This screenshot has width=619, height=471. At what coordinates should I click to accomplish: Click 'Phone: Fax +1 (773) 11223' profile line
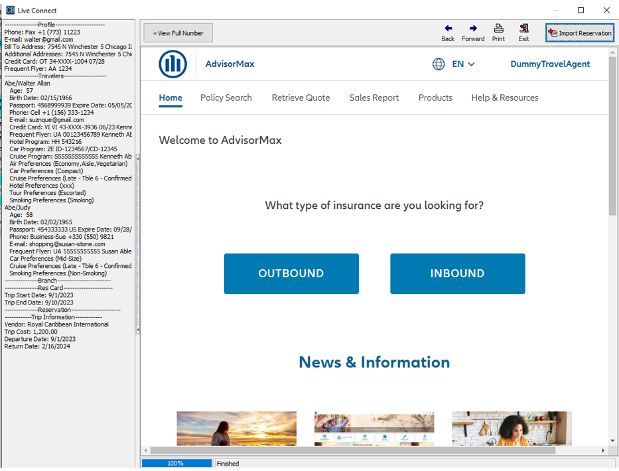(42, 33)
